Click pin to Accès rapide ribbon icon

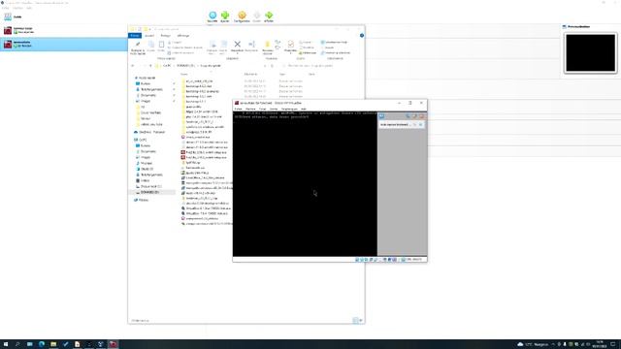coord(138,45)
